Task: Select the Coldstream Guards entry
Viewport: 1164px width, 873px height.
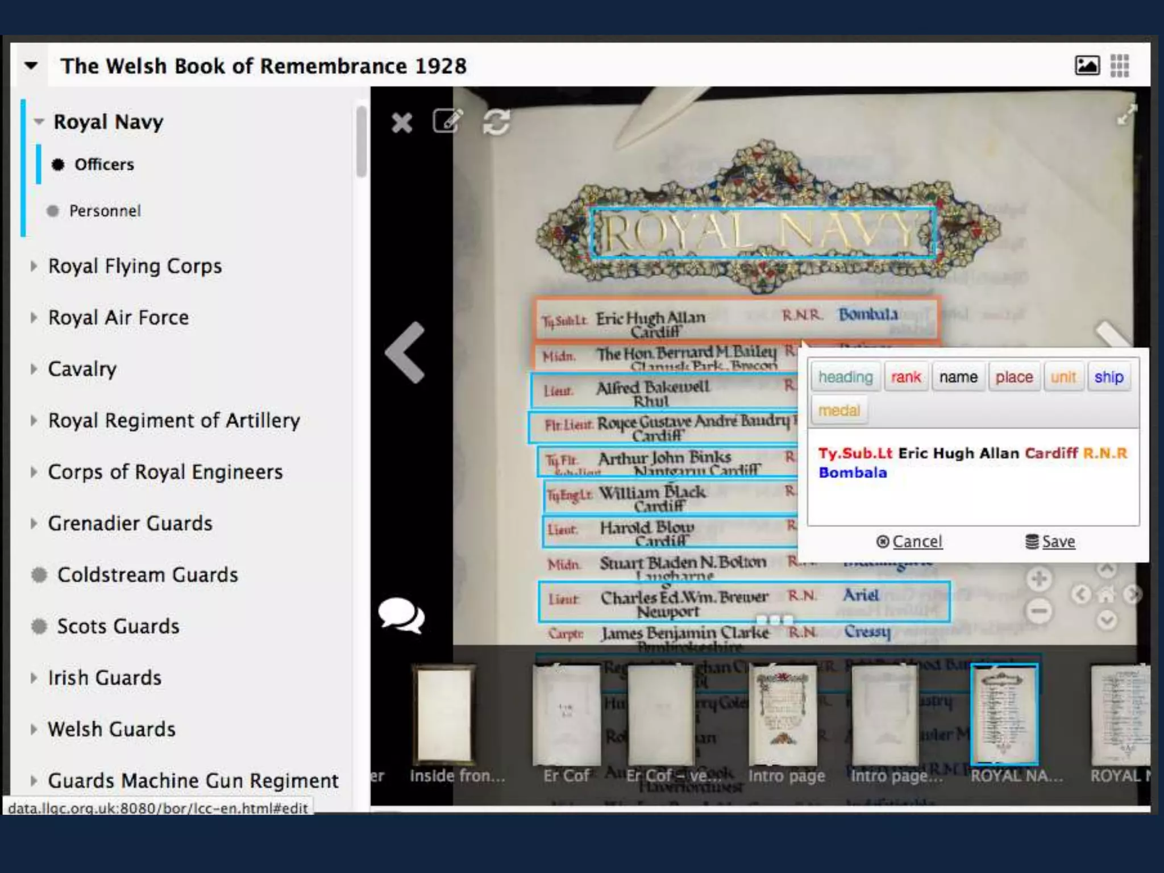Action: point(147,575)
